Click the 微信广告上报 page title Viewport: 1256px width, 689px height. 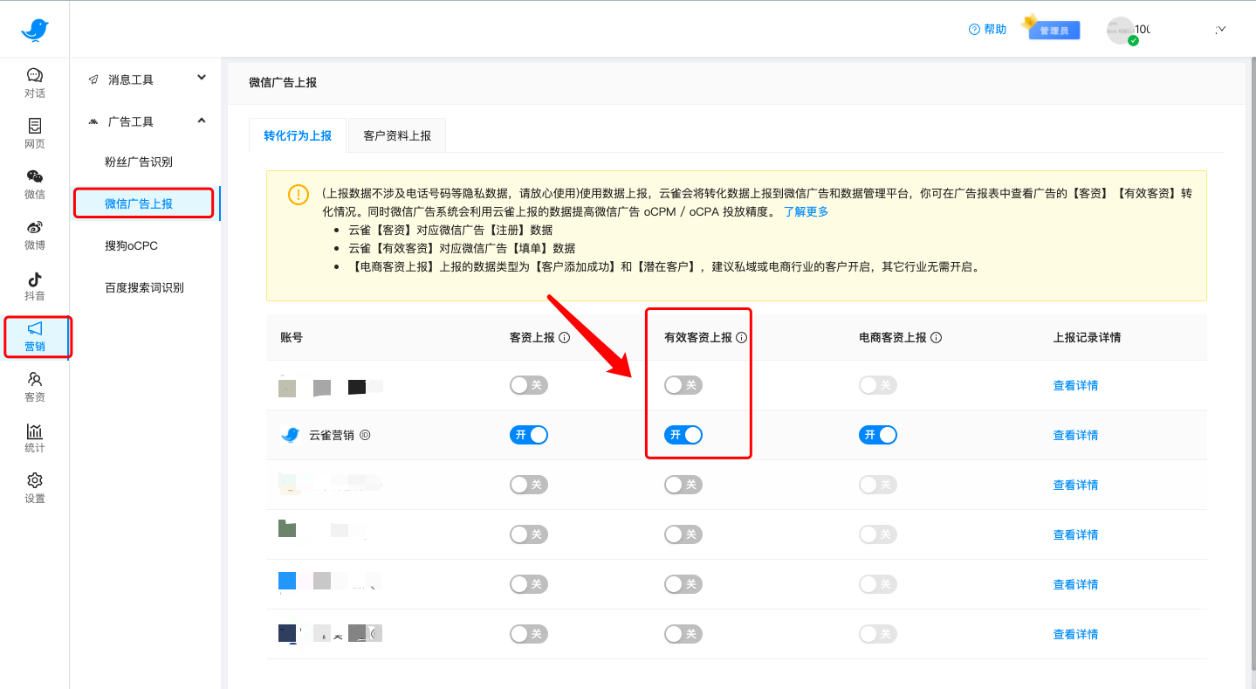(x=283, y=82)
